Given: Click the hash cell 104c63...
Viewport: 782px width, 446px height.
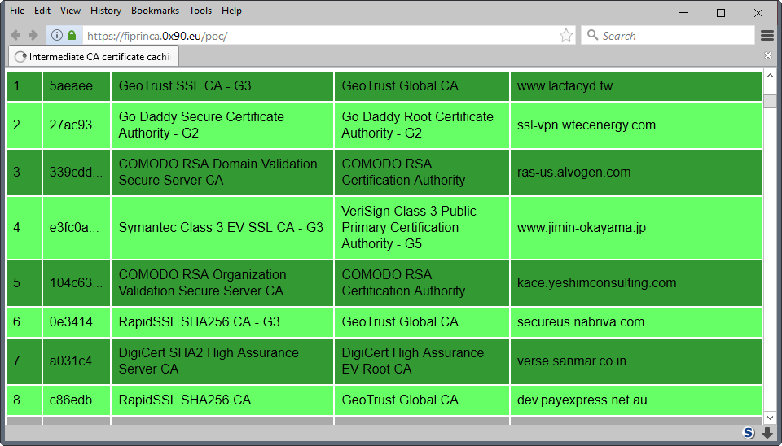Looking at the screenshot, I should pos(77,283).
